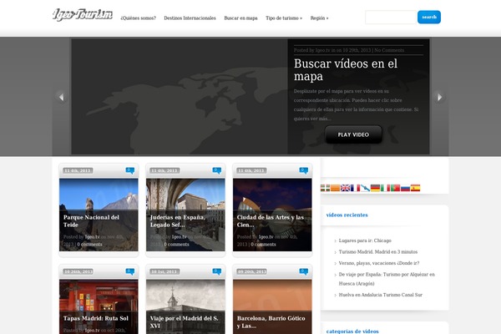Image resolution: width=501 pixels, height=334 pixels.
Task: Open the 'Buscar vídeos en el mapa' headline
Action: 346,69
